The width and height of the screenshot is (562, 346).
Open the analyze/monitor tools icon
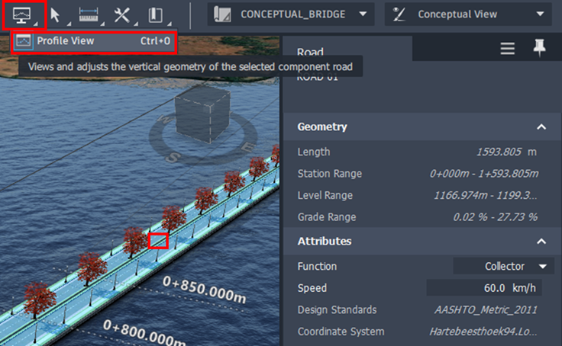click(x=22, y=15)
